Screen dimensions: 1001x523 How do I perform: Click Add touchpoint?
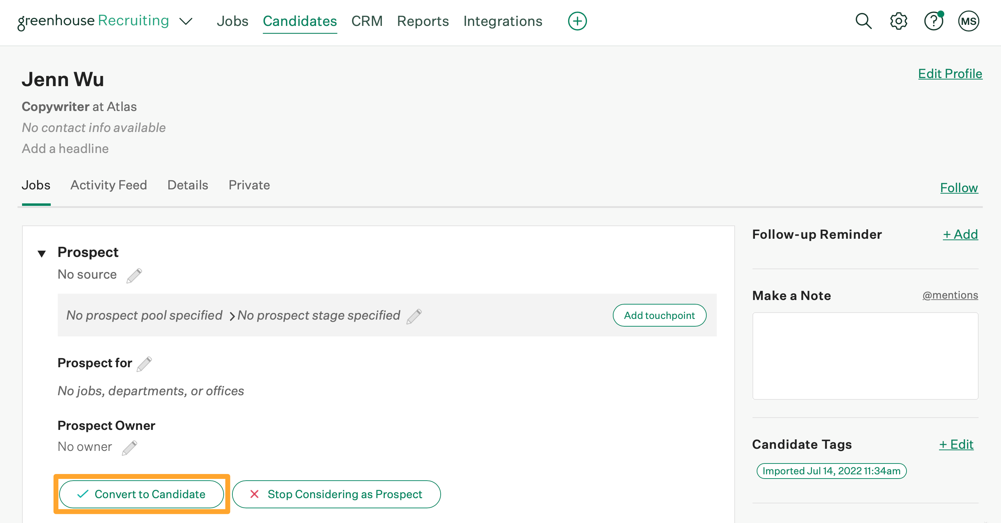click(659, 315)
